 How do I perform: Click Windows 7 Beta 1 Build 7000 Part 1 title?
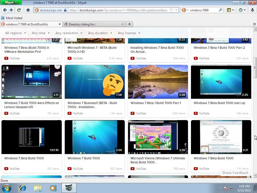coord(156,103)
